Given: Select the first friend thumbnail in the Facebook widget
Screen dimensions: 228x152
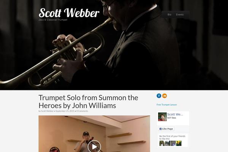Looking at the screenshot, I should click(x=162, y=143).
